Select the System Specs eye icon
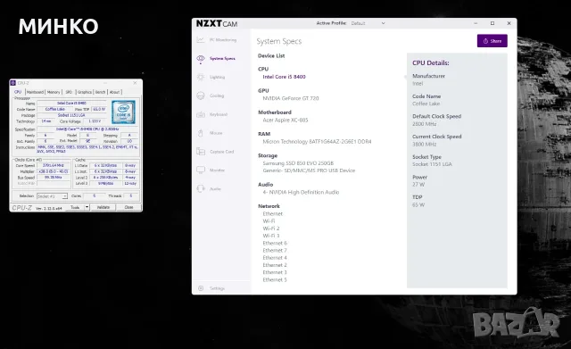The width and height of the screenshot is (571, 349). tap(200, 58)
